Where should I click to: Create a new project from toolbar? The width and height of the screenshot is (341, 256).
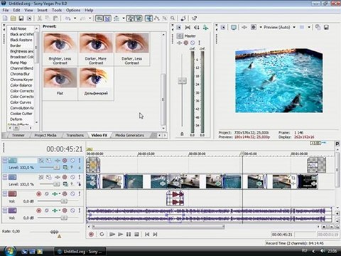(x=5, y=18)
